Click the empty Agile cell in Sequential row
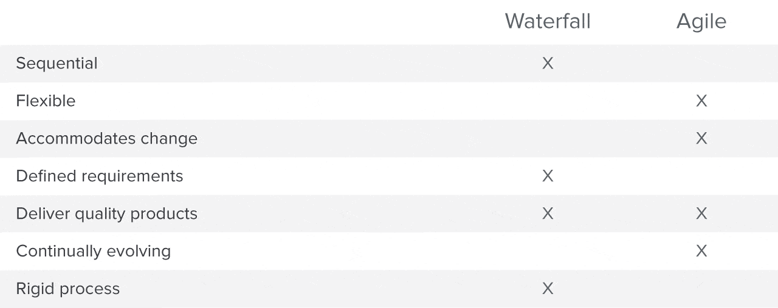 click(x=701, y=63)
